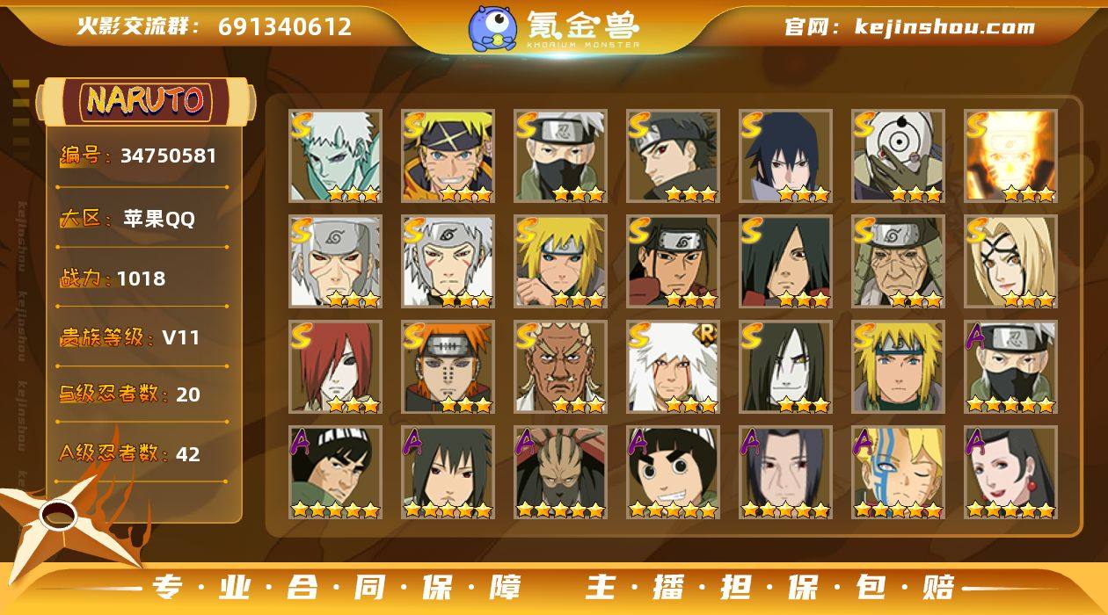The height and width of the screenshot is (615, 1108).
Task: Select the red-haired Nagato portrait
Action: pos(335,366)
